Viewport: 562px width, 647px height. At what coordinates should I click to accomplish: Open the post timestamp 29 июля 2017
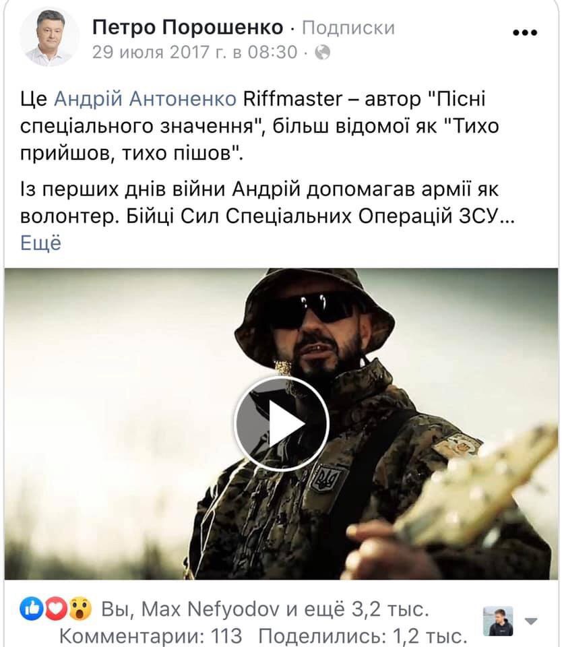tap(194, 53)
